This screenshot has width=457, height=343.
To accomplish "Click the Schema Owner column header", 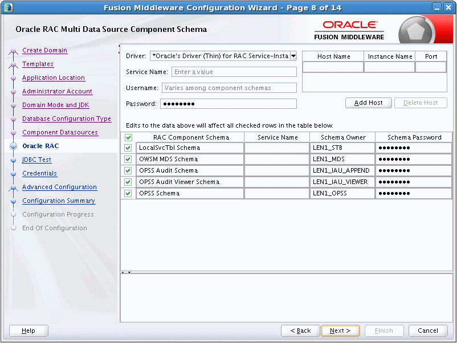I will [x=343, y=137].
